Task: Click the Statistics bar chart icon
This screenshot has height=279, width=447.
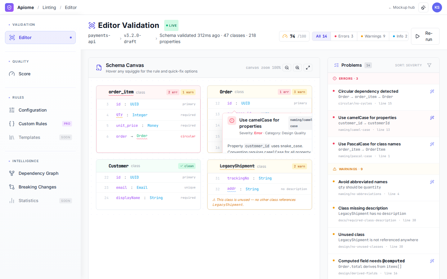Action: click(x=12, y=201)
